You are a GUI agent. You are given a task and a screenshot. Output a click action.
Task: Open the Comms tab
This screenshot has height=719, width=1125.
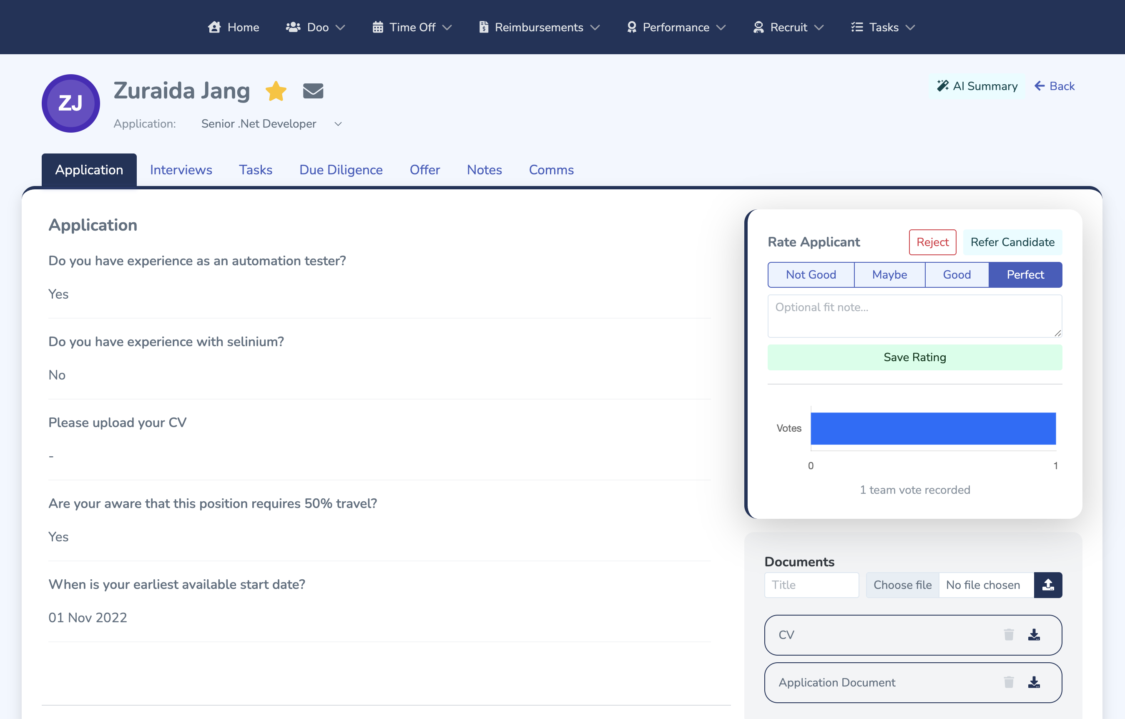tap(551, 170)
